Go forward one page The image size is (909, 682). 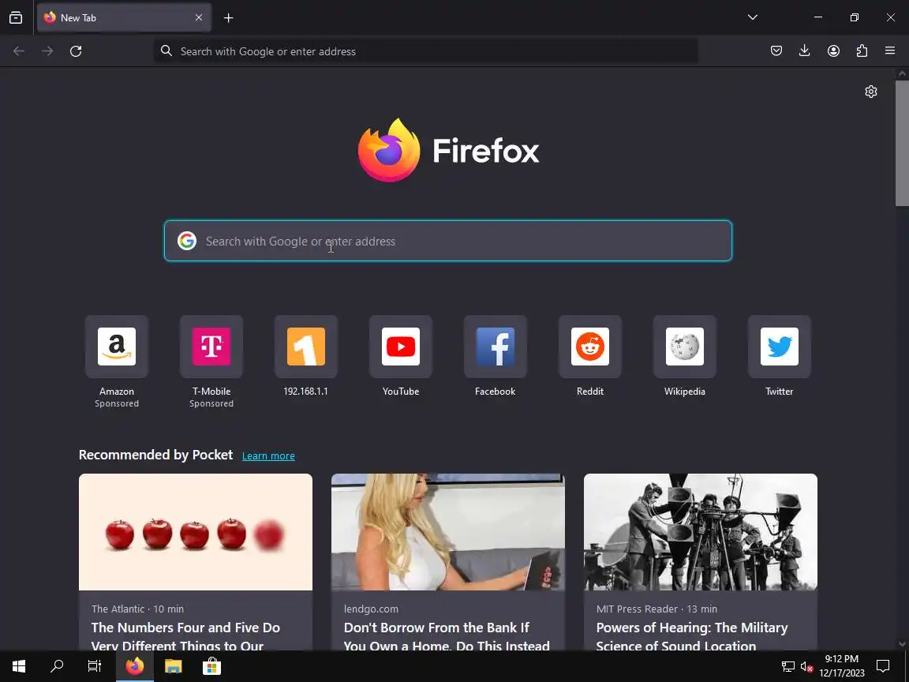pyautogui.click(x=47, y=51)
